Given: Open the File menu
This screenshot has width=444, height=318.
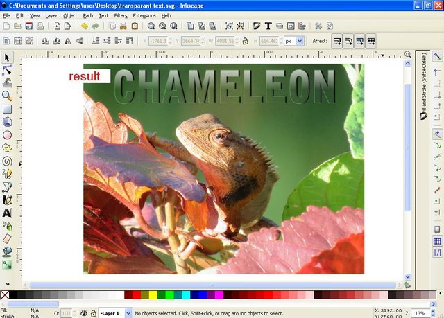Looking at the screenshot, I should [x=6, y=15].
